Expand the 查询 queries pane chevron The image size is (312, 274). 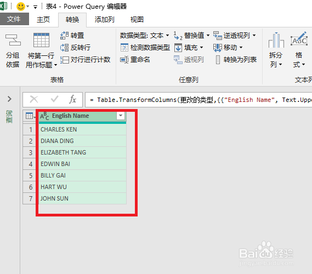pos(9,99)
